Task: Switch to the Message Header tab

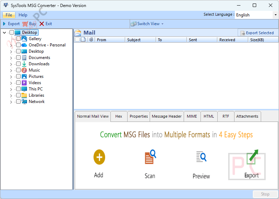Action: tap(167, 116)
